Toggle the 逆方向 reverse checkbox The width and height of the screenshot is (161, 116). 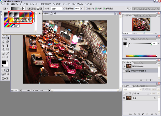click(87, 9)
